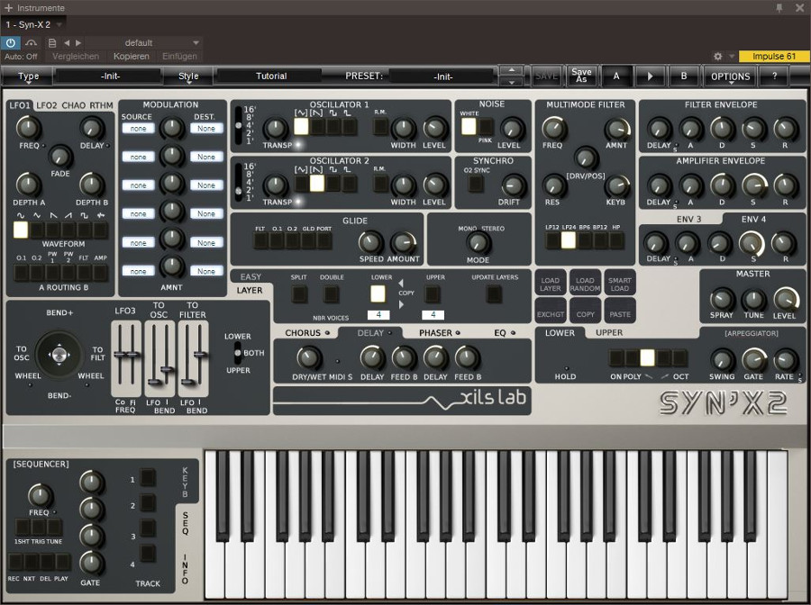
Task: Open the Style dropdown
Action: 188,77
